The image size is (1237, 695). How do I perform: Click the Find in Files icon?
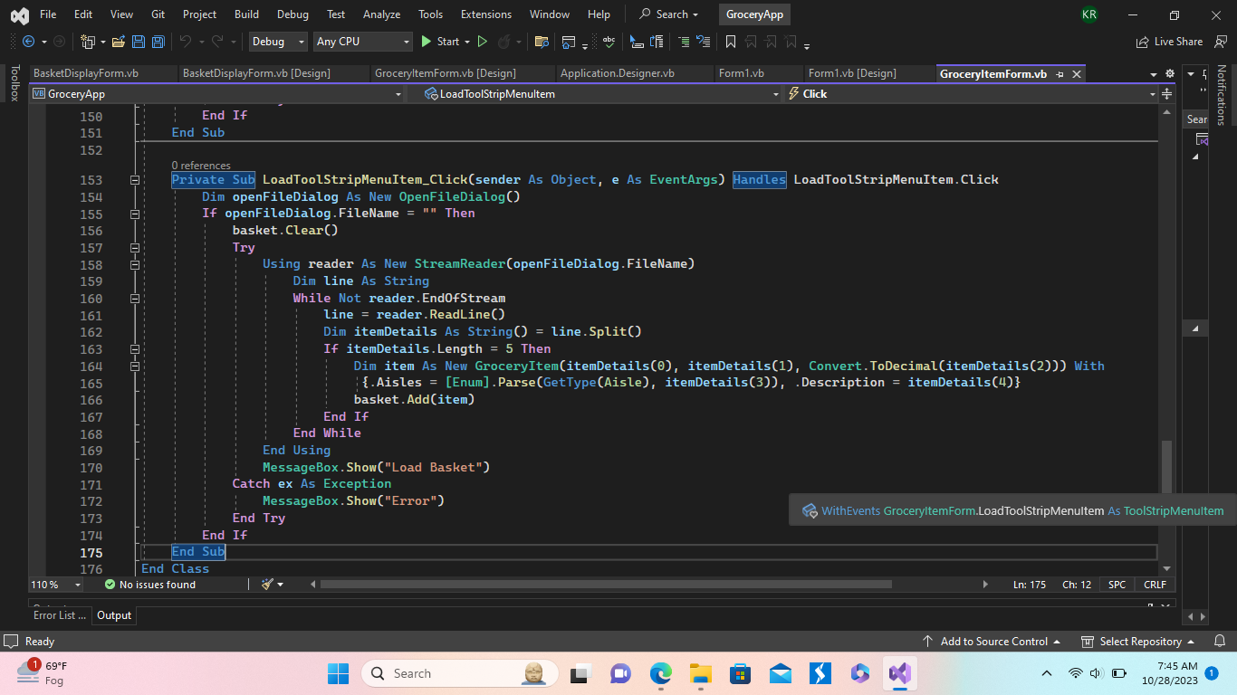click(x=542, y=42)
